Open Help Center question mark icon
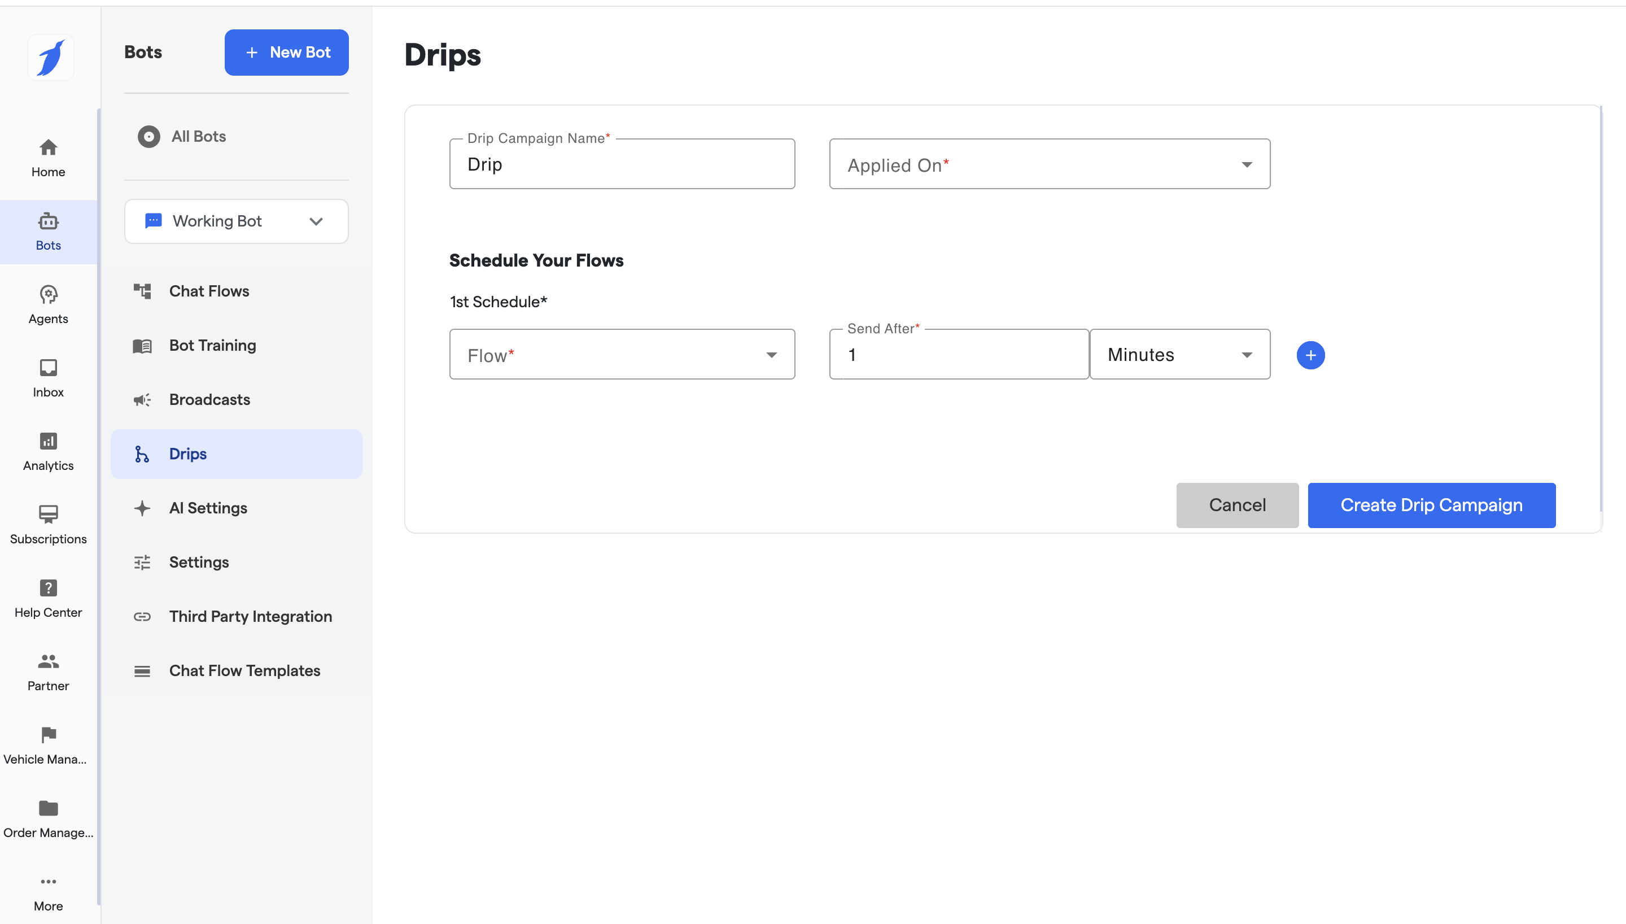1626x924 pixels. point(48,587)
